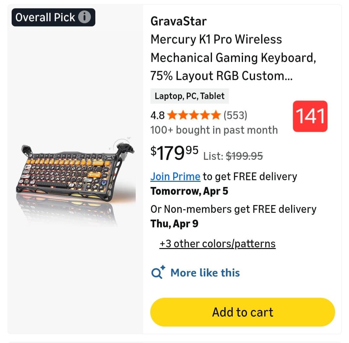Tap the Thu, Apr 9 delivery date

pos(174,223)
